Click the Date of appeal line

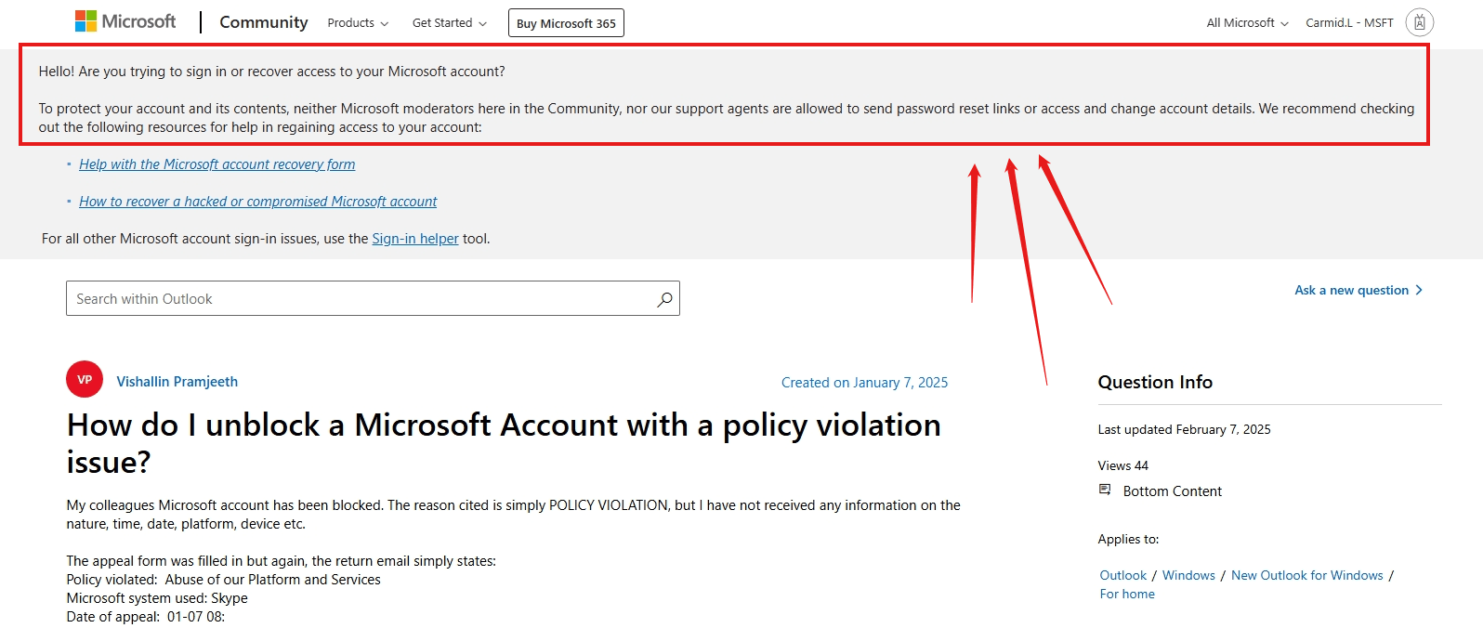coord(145,617)
